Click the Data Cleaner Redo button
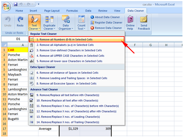183x137 pixels. point(20,22)
